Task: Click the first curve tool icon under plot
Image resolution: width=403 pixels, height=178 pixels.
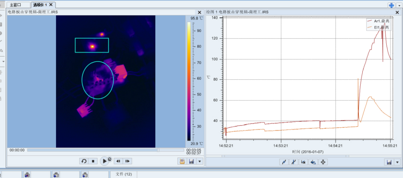Action: pyautogui.click(x=284, y=162)
